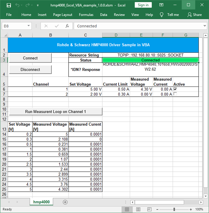Screen dimensions: 209x213
Task: Open the Name Box dropdown arrow
Action: tap(29, 26)
